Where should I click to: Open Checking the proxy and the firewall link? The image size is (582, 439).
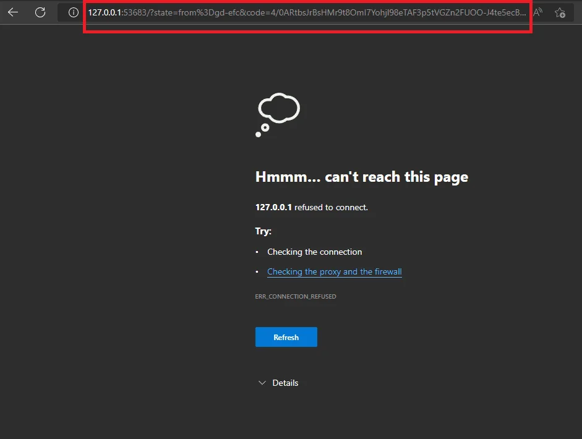click(x=335, y=271)
